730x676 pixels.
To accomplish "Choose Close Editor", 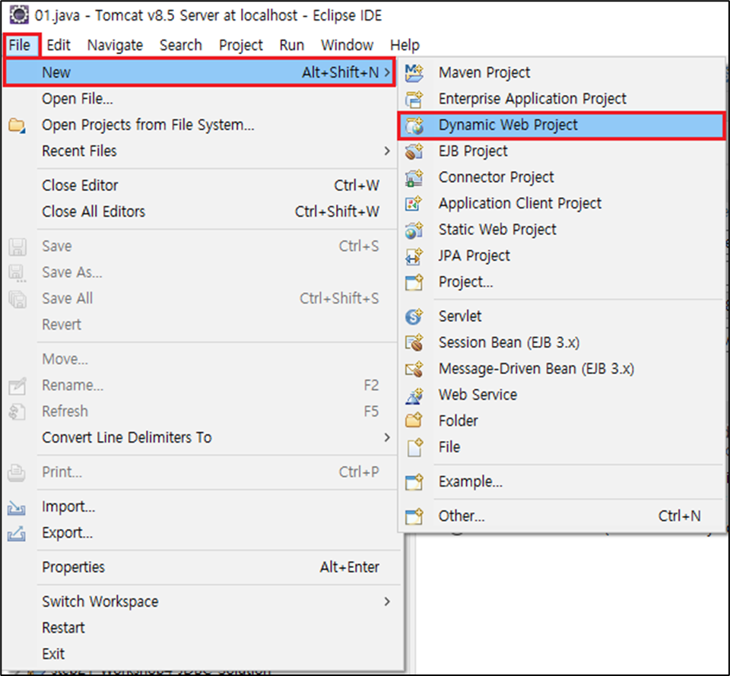I will pyautogui.click(x=200, y=186).
